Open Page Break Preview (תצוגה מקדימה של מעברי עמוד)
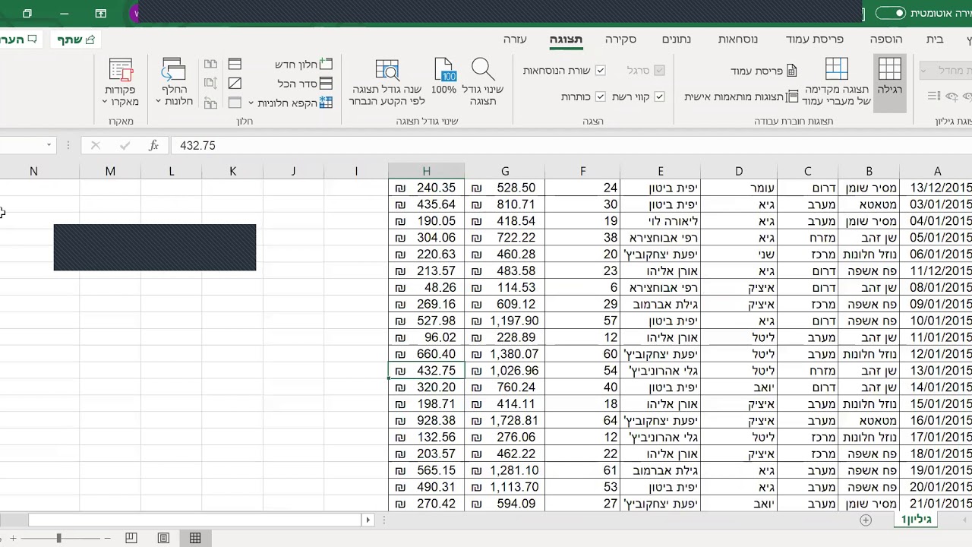 [x=836, y=81]
